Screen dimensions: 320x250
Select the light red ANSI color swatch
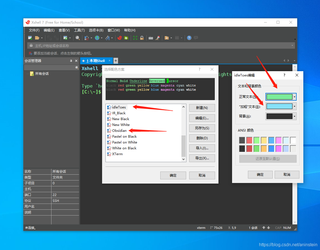(x=249, y=140)
